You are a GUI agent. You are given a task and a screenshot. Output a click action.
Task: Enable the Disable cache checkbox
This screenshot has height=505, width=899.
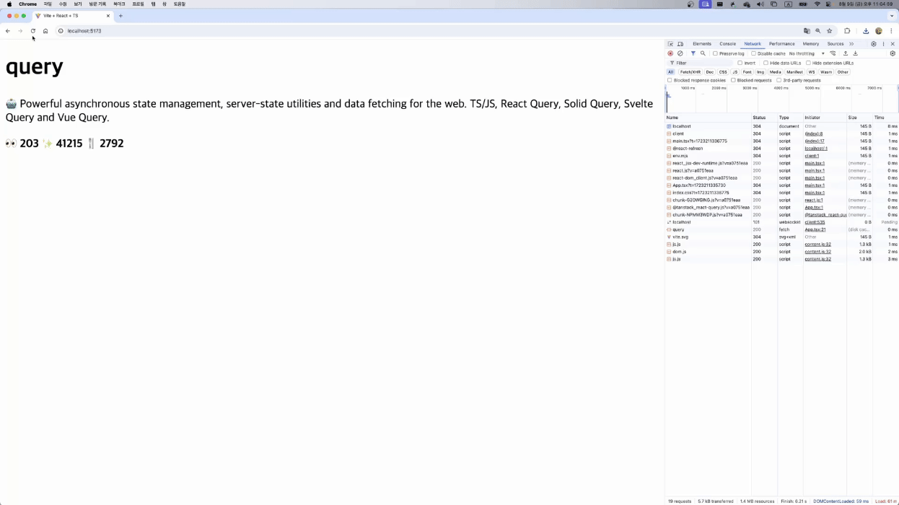coord(753,53)
